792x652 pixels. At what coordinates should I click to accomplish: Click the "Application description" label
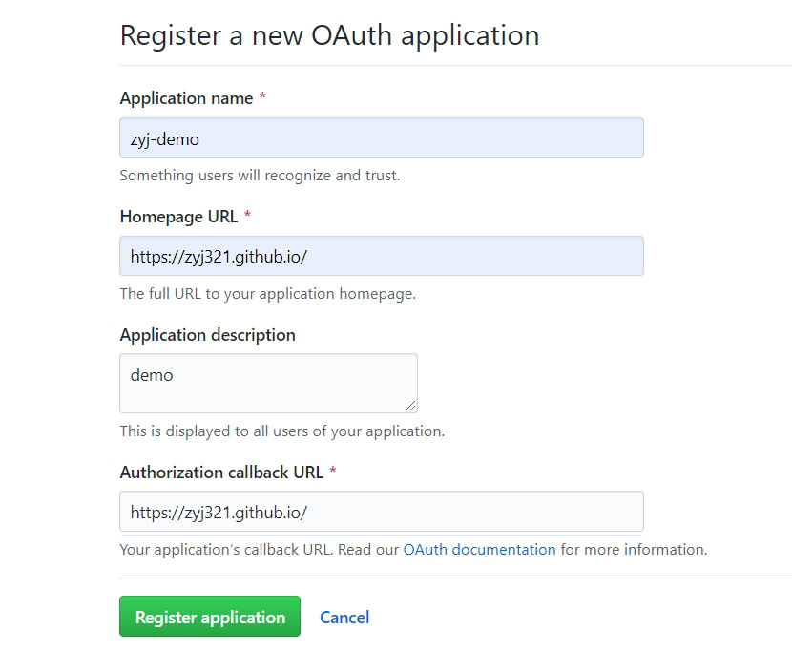tap(207, 335)
